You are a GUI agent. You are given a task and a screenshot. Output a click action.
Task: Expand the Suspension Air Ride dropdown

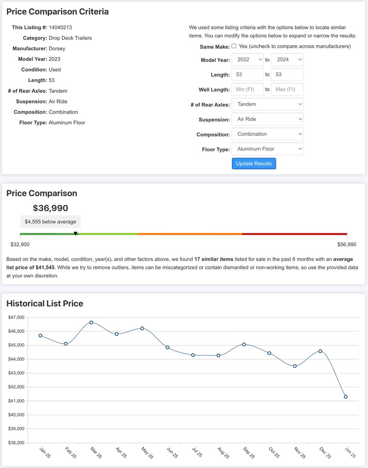click(267, 119)
